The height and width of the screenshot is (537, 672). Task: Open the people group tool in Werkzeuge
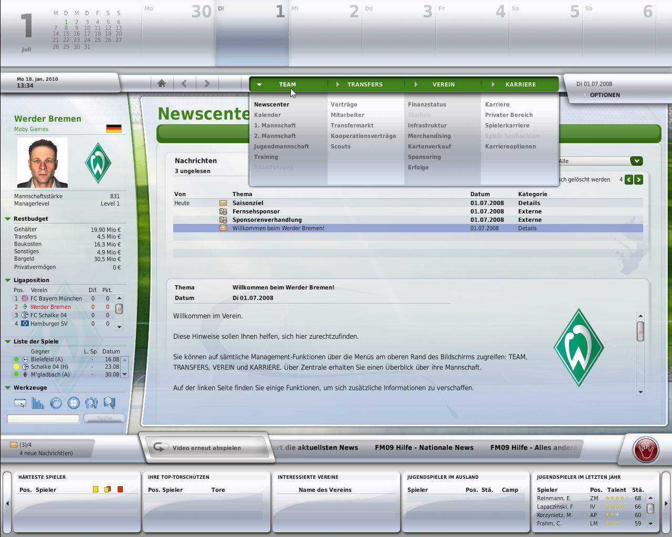click(x=91, y=403)
